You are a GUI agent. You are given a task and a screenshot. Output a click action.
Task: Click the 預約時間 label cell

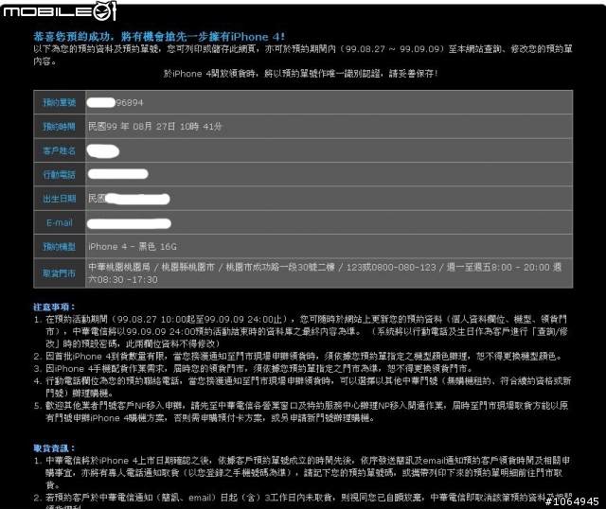[x=60, y=127]
